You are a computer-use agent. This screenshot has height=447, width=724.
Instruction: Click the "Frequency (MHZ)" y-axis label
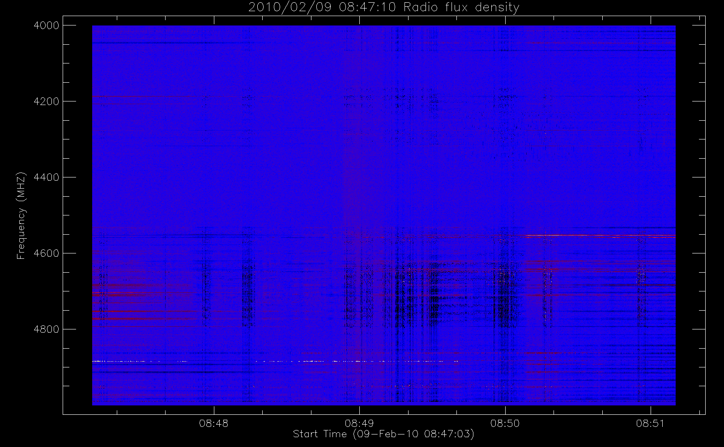point(21,215)
